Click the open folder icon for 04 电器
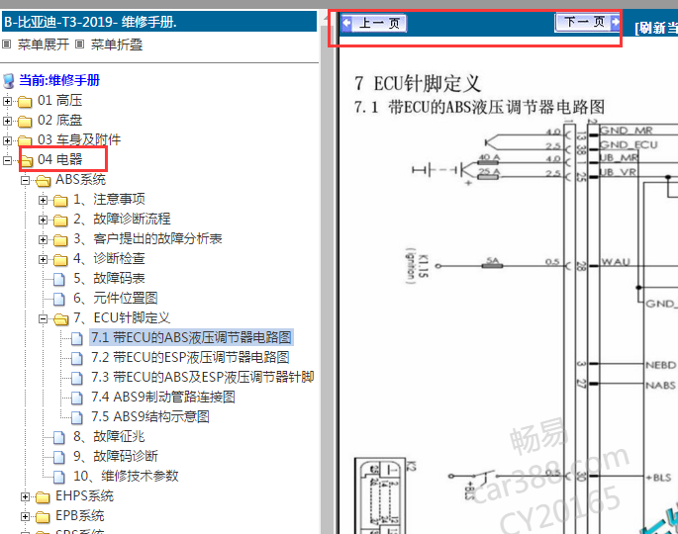Image resolution: width=678 pixels, height=534 pixels. click(x=27, y=161)
